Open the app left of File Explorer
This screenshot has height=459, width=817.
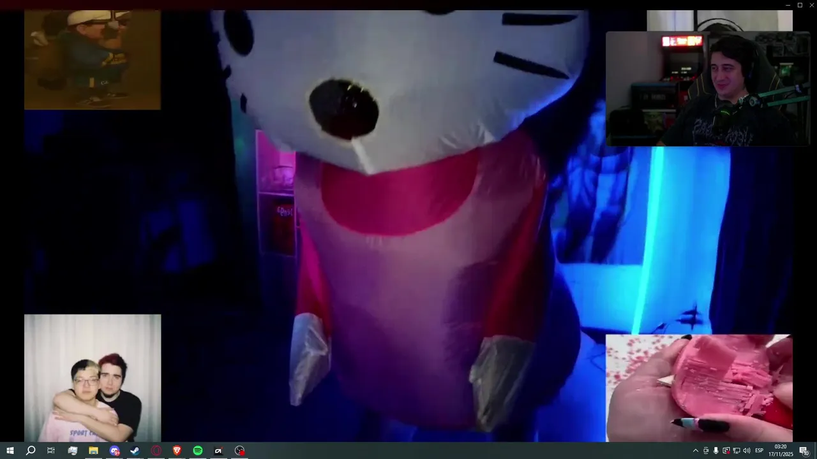coord(72,451)
